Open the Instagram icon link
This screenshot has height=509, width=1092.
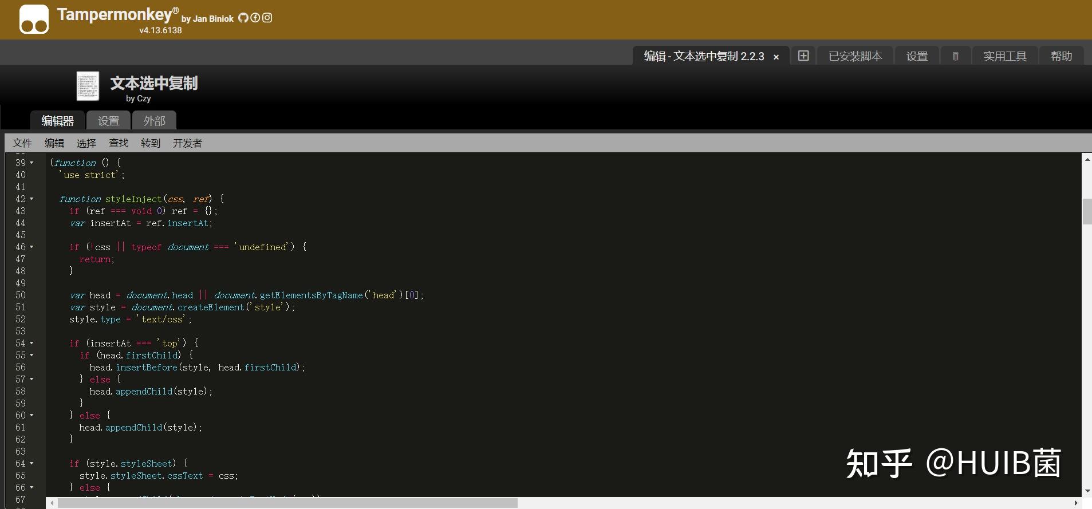pyautogui.click(x=267, y=18)
